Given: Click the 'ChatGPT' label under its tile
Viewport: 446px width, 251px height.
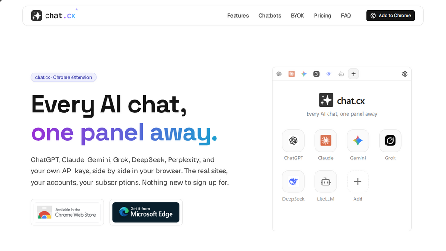Looking at the screenshot, I should point(293,158).
